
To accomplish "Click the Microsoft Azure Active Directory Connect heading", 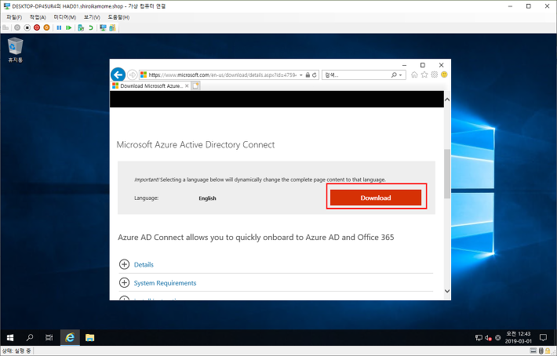I will click(195, 145).
